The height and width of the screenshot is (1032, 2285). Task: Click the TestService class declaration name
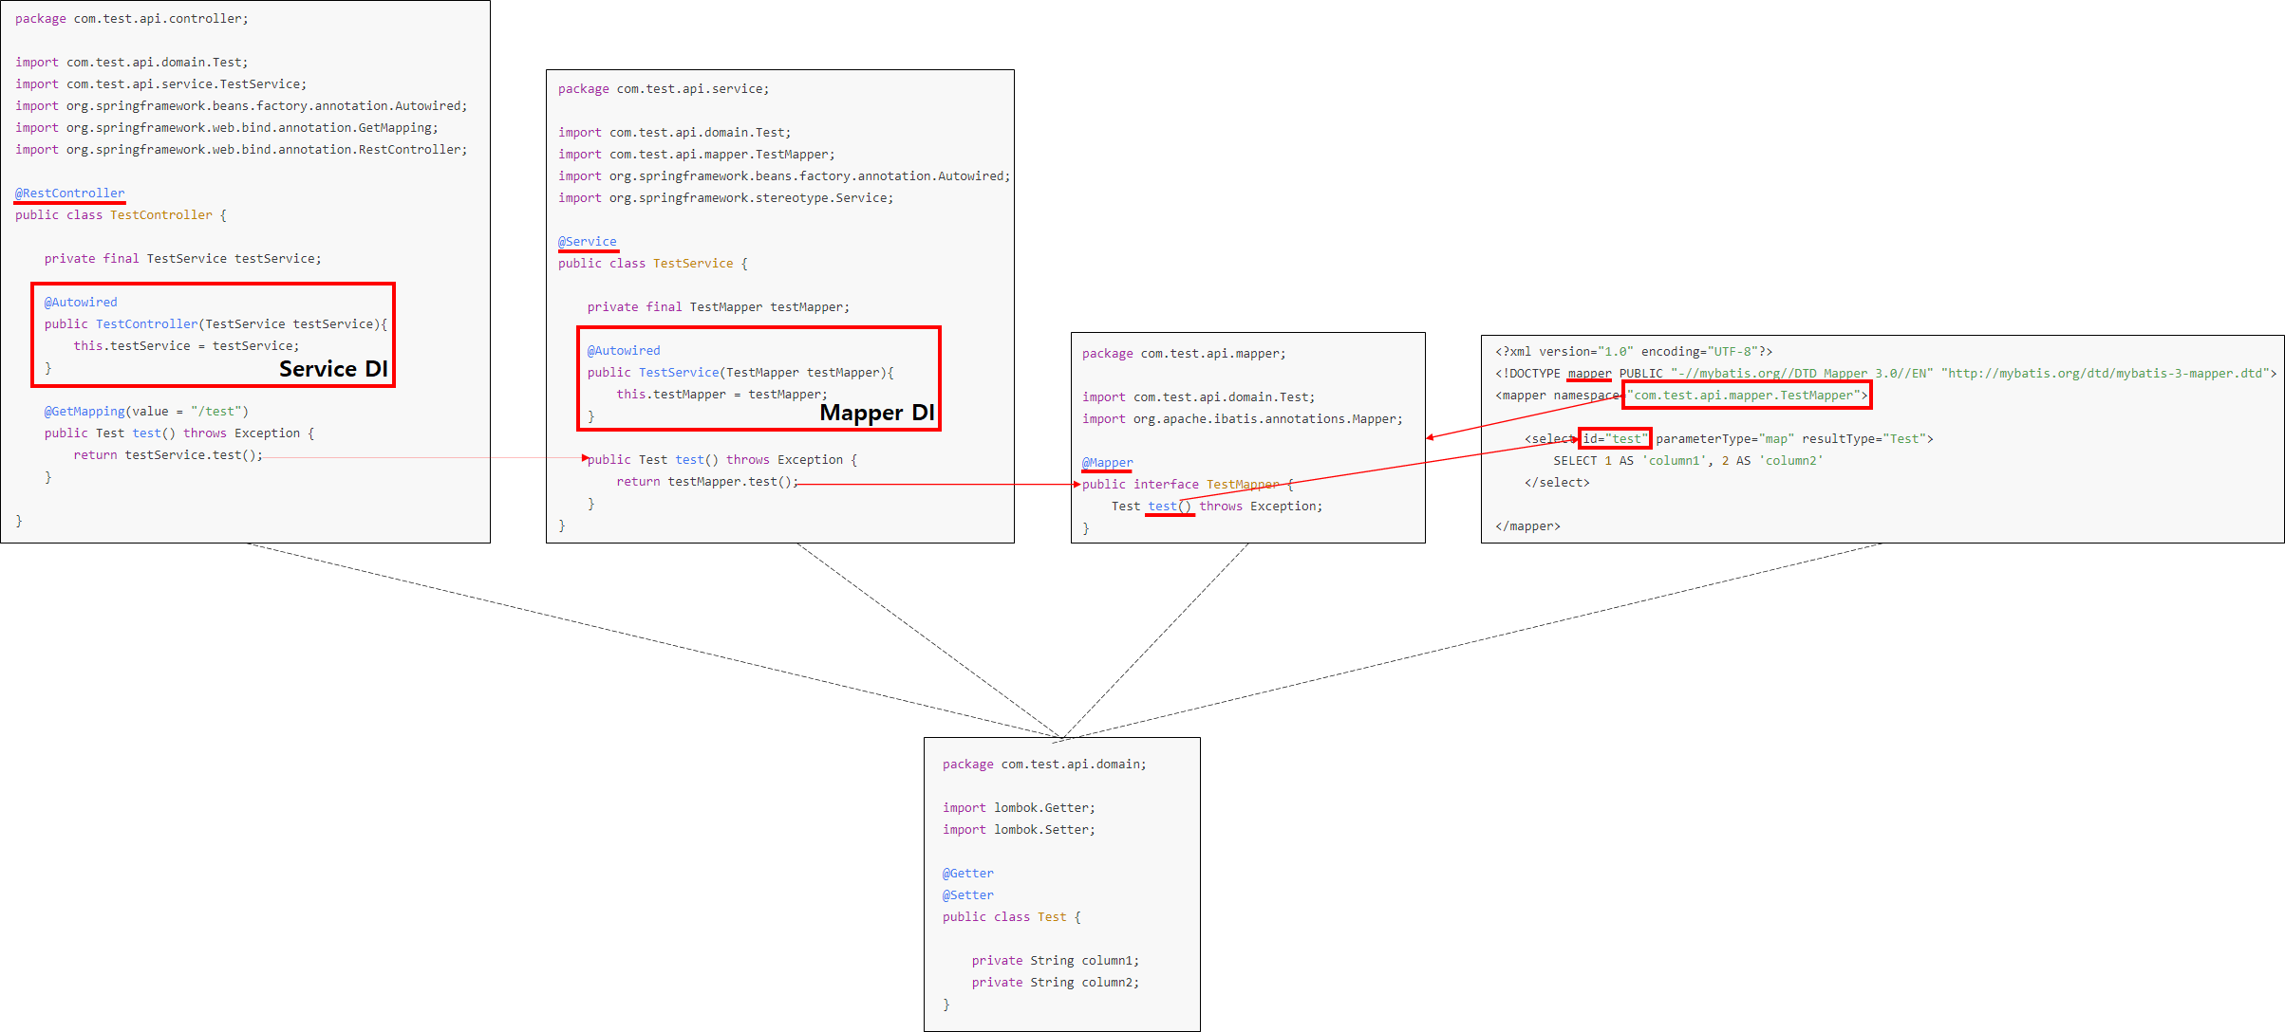tap(692, 264)
